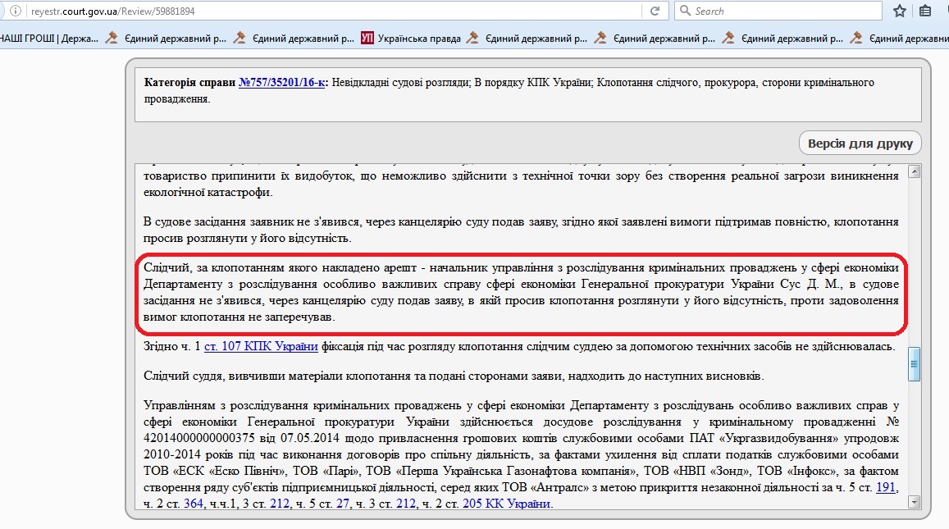The height and width of the screenshot is (529, 949).
Task: Follow the article 27 link
Action: pyautogui.click(x=342, y=504)
